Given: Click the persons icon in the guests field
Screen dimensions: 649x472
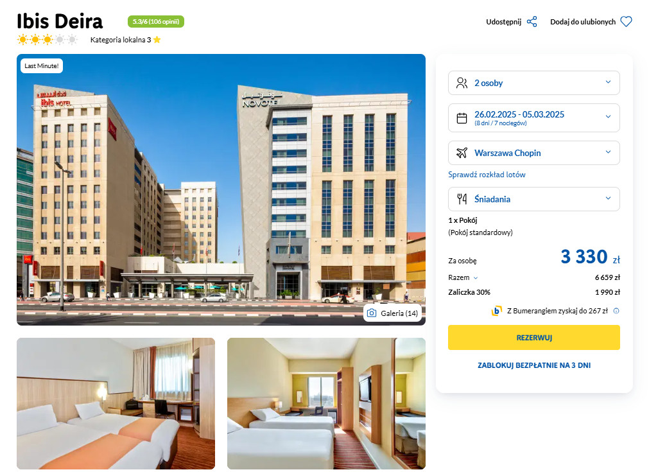Looking at the screenshot, I should [462, 83].
